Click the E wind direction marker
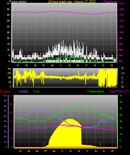 (122, 82)
